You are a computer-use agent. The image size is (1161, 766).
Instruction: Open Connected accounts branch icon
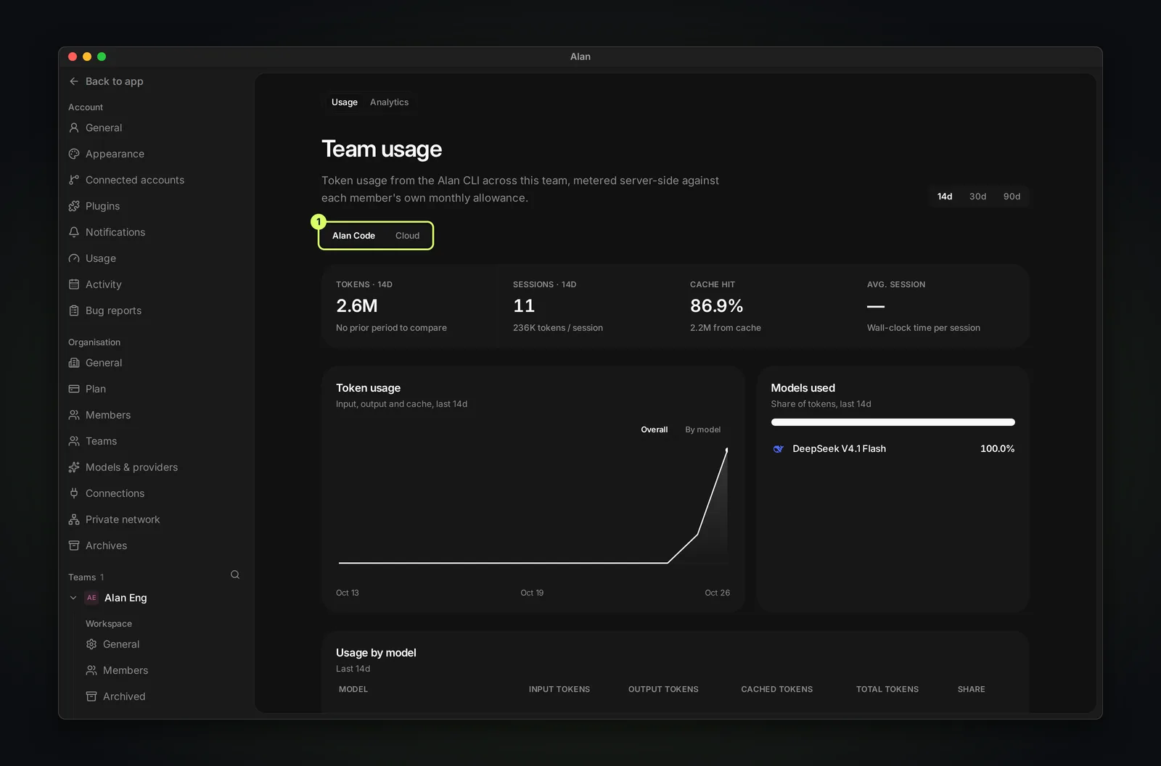pyautogui.click(x=74, y=180)
